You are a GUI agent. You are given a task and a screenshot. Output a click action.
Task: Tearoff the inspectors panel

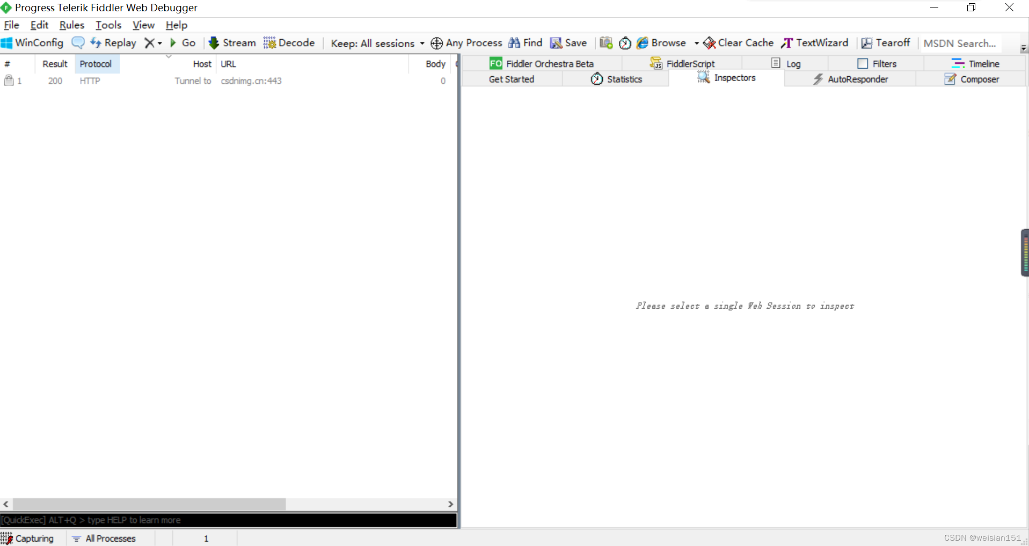click(886, 43)
